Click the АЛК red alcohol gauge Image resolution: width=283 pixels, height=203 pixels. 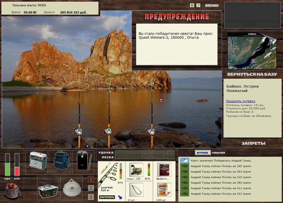tap(17, 165)
